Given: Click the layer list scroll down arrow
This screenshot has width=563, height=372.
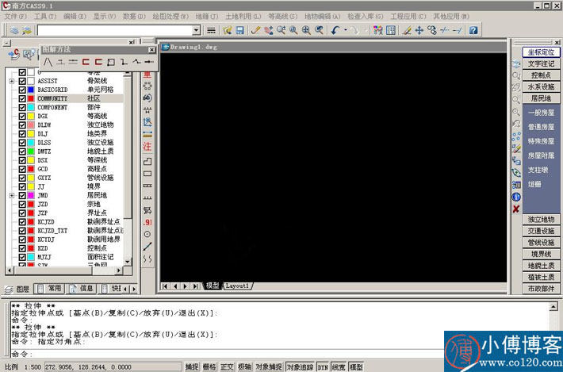Looking at the screenshot, I should click(x=128, y=262).
